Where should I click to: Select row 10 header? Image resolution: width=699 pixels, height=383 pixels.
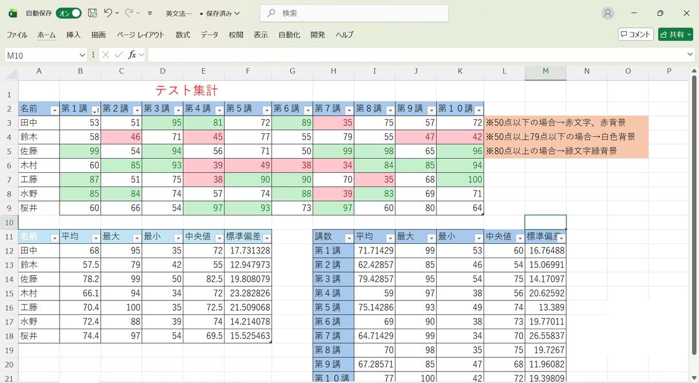pos(9,222)
